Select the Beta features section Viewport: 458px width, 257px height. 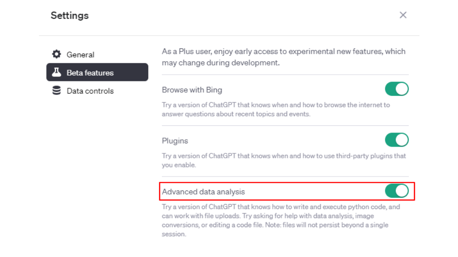[x=97, y=72]
